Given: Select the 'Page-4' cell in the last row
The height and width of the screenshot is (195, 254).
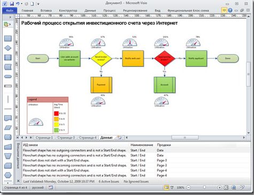Looking at the screenshot, I should click(x=161, y=175).
